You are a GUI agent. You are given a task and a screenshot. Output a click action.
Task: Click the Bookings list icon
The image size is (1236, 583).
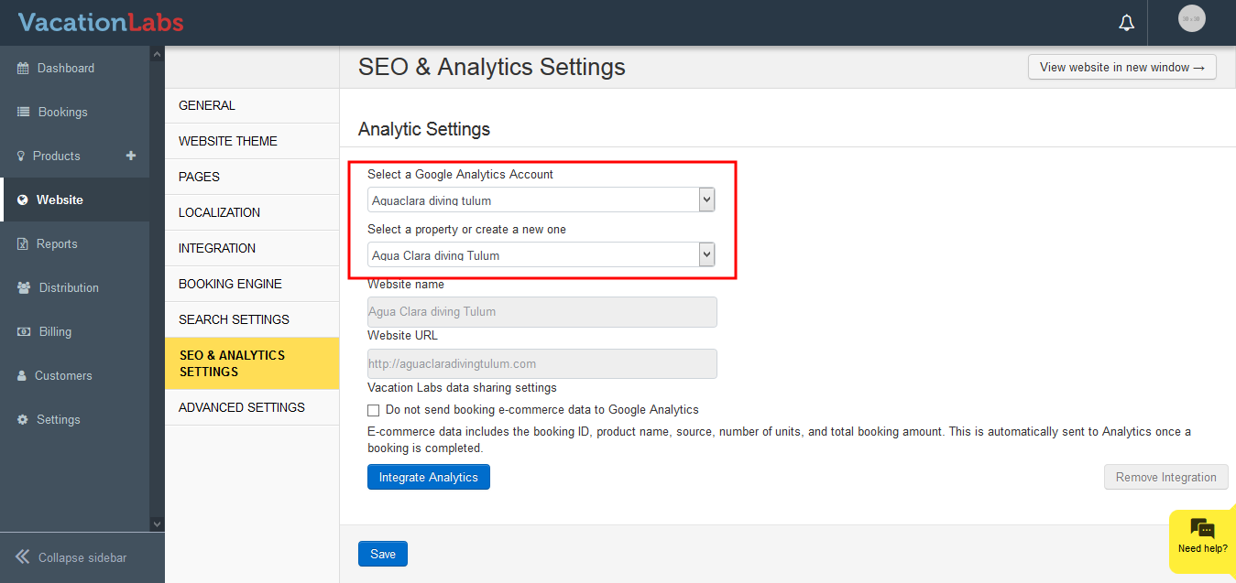[x=23, y=113]
